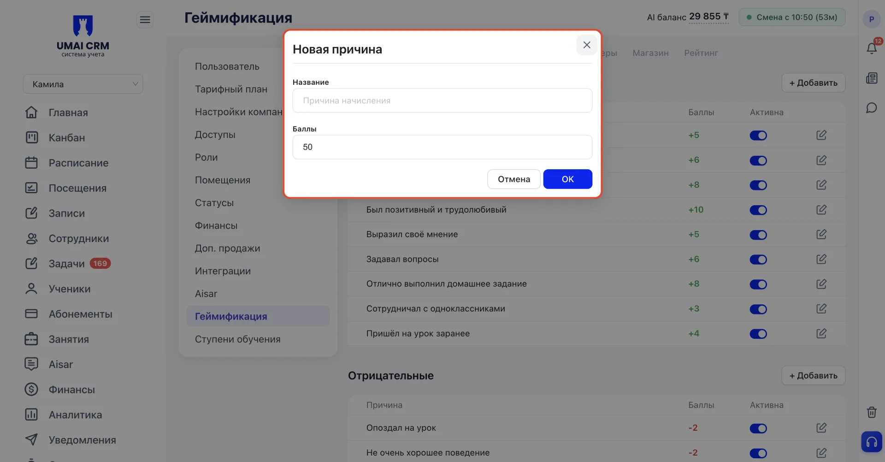Edit the 'Опоздал на урок' reason
The image size is (885, 462).
click(821, 428)
